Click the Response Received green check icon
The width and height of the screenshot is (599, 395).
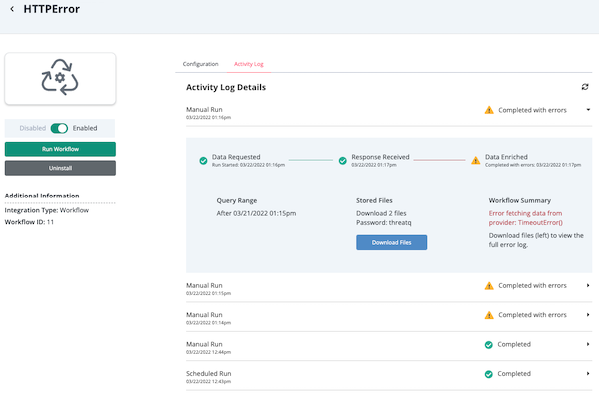tap(343, 161)
